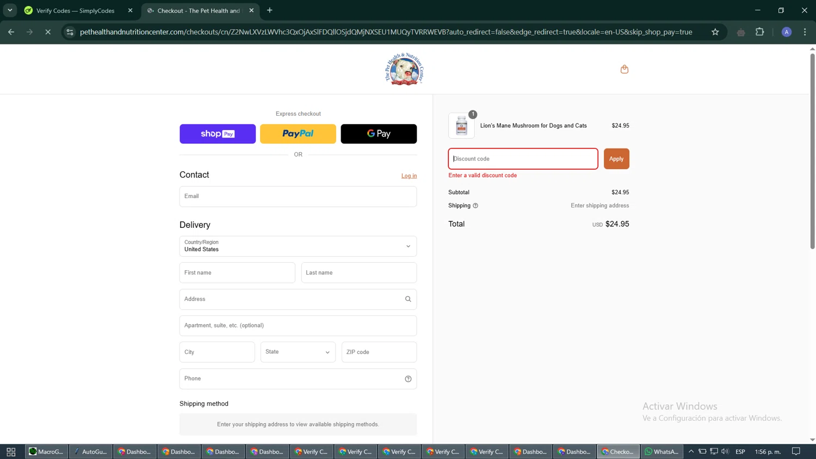Pay with Google Pay
816x459 pixels.
tap(379, 134)
